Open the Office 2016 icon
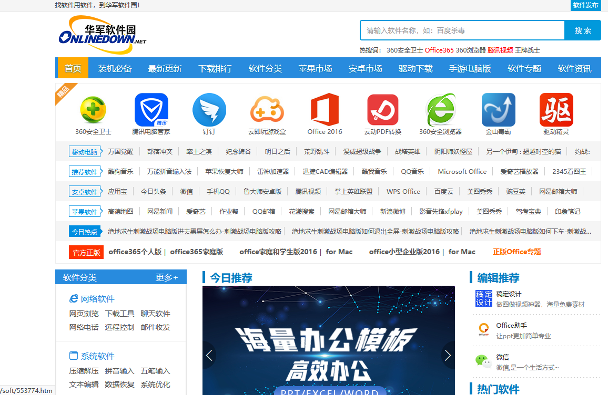The width and height of the screenshot is (608, 395). coord(325,109)
